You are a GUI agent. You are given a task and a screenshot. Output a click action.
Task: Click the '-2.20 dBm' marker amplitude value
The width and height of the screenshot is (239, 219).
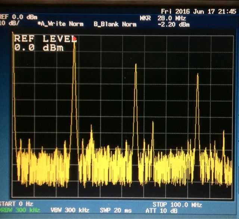(x=174, y=24)
